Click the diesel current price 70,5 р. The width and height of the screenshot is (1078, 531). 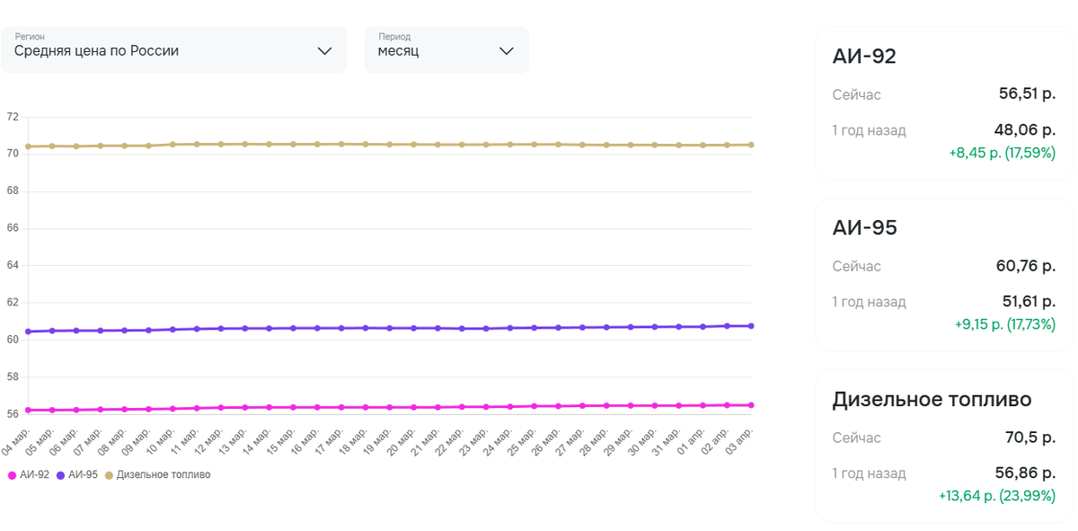click(x=1029, y=438)
